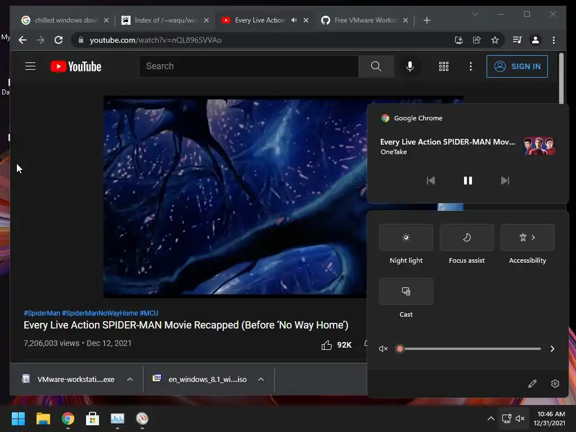Open a new Chrome tab
This screenshot has height=432, width=576.
click(x=426, y=20)
